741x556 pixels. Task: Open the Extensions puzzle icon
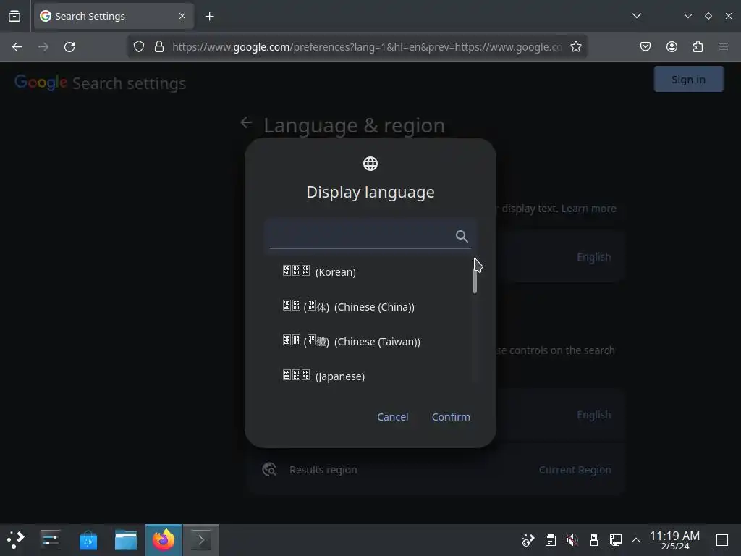[x=698, y=46]
